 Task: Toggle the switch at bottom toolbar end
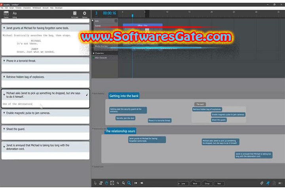[280, 183]
